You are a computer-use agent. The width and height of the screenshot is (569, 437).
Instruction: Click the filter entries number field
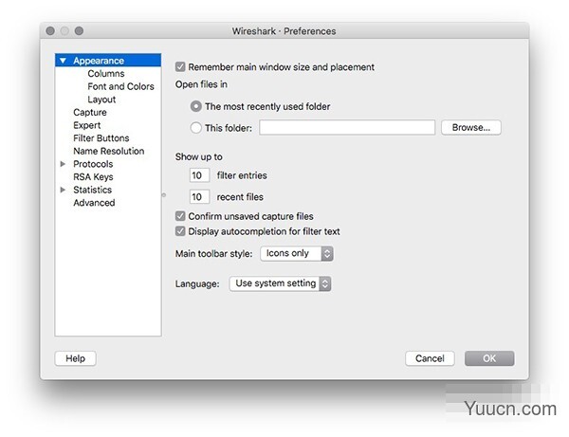tap(199, 175)
